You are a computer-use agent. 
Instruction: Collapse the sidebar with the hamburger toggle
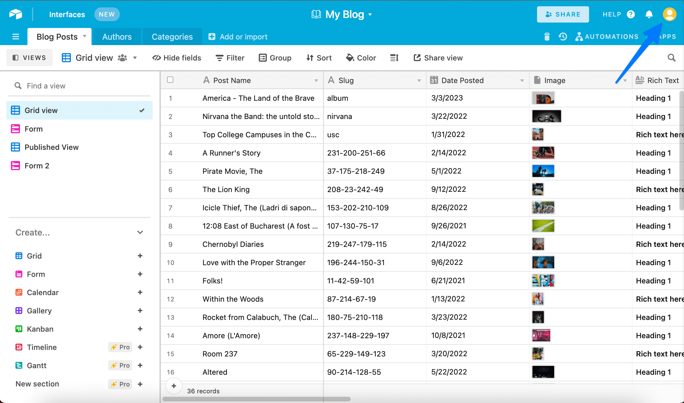[16, 36]
